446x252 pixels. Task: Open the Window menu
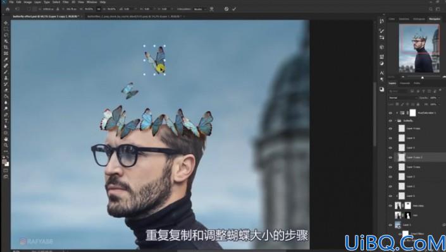92,2
